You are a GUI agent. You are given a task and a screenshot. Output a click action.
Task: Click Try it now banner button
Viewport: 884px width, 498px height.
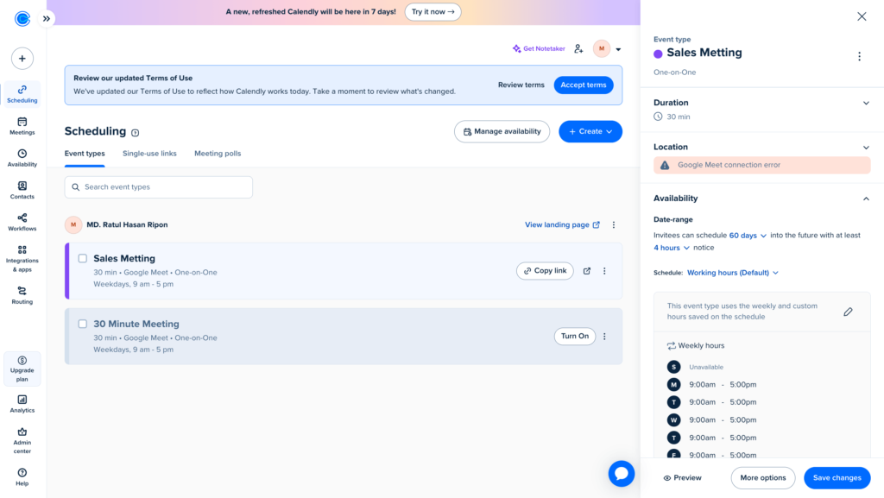point(433,12)
